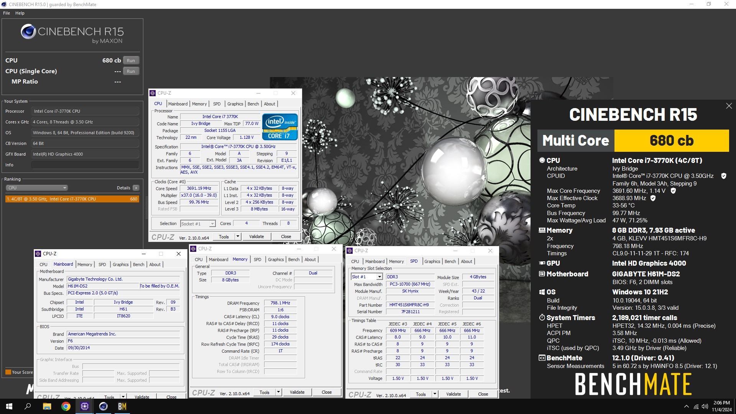This screenshot has width=736, height=414.
Task: Select the i7-3770K ranking result row
Action: tap(72, 199)
